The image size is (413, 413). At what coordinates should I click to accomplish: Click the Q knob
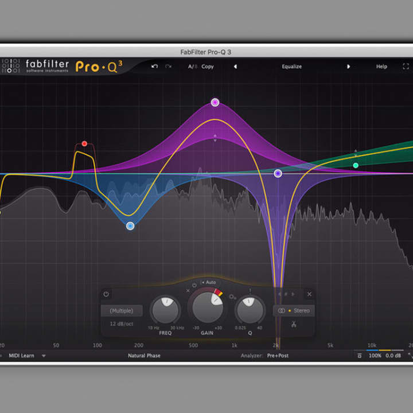(x=250, y=310)
